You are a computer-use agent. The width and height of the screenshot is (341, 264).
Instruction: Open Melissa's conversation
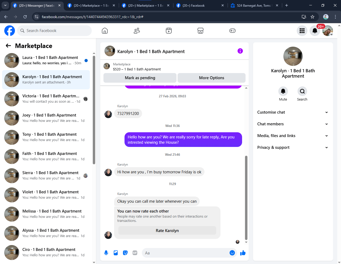[x=46, y=214]
